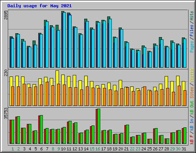This screenshot has width=196, height=153.
Task: Select the cyan pages bar above day 18
Action: pyautogui.click(x=110, y=43)
